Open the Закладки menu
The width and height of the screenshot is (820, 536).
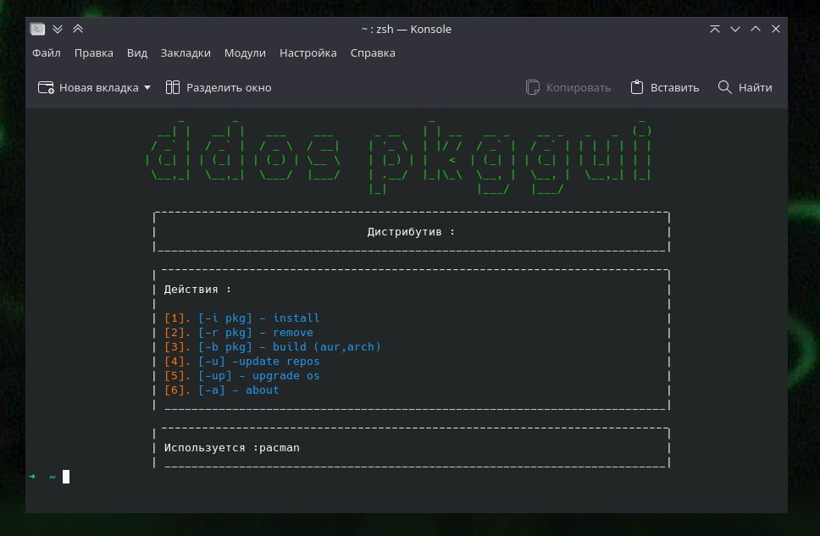186,52
